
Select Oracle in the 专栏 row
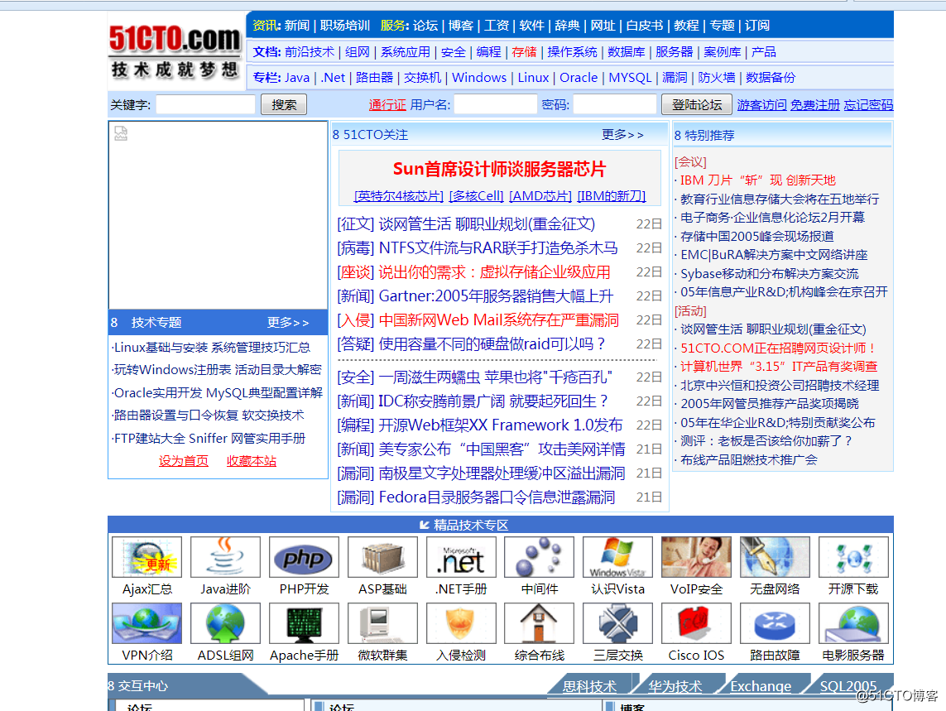pyautogui.click(x=579, y=77)
